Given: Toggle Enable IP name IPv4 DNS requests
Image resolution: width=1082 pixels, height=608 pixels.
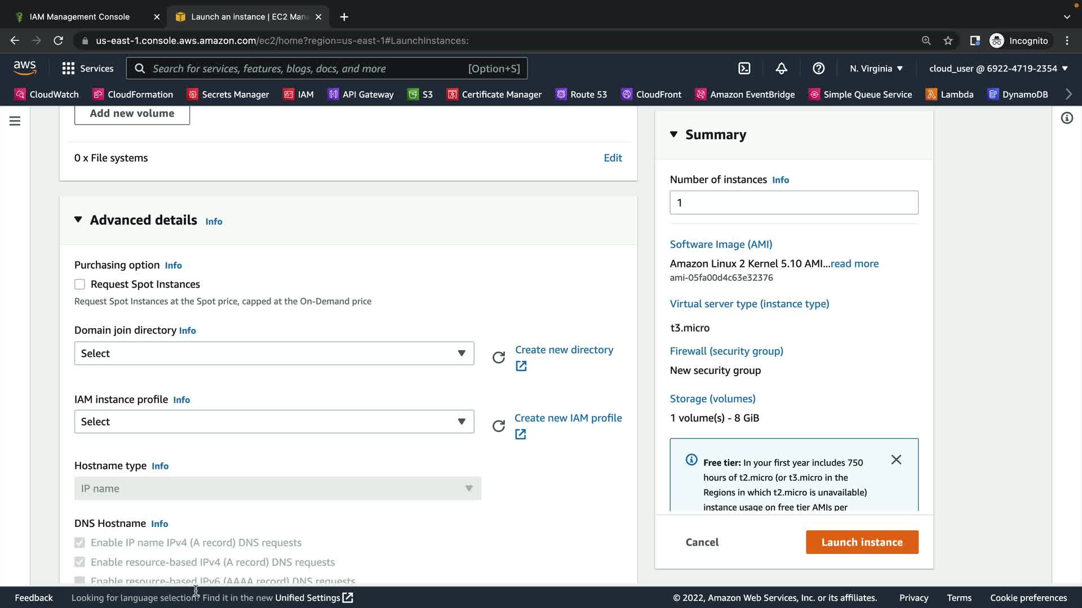Looking at the screenshot, I should (x=79, y=543).
